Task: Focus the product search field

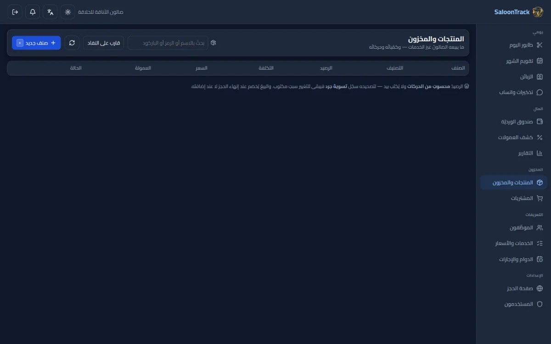Action: pyautogui.click(x=168, y=43)
